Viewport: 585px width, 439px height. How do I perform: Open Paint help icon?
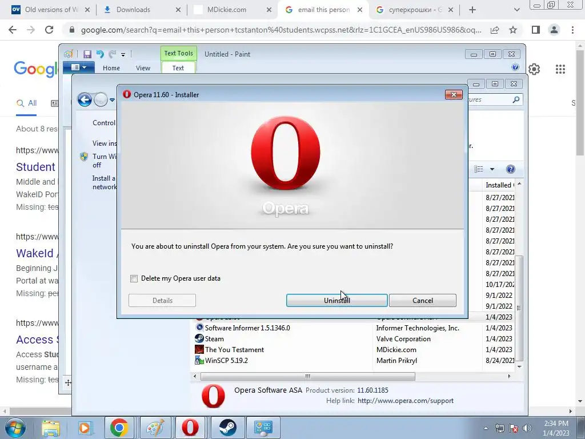tap(515, 67)
